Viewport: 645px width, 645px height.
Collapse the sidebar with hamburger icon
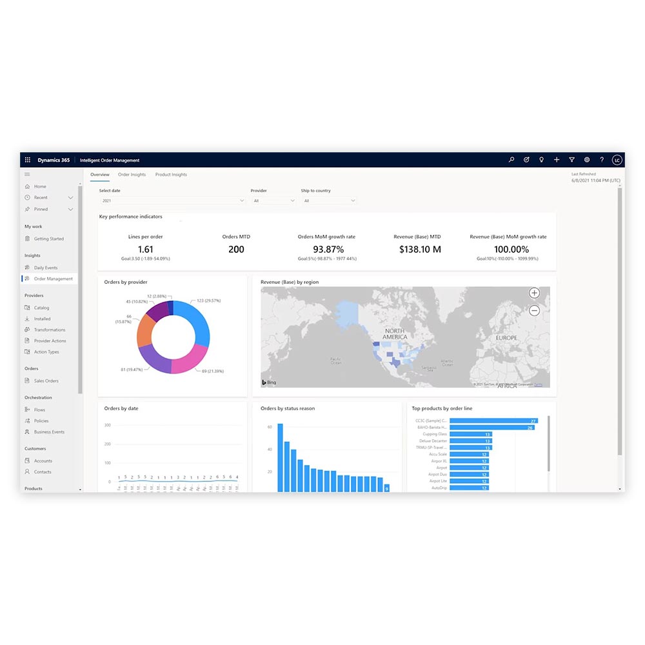pos(27,174)
